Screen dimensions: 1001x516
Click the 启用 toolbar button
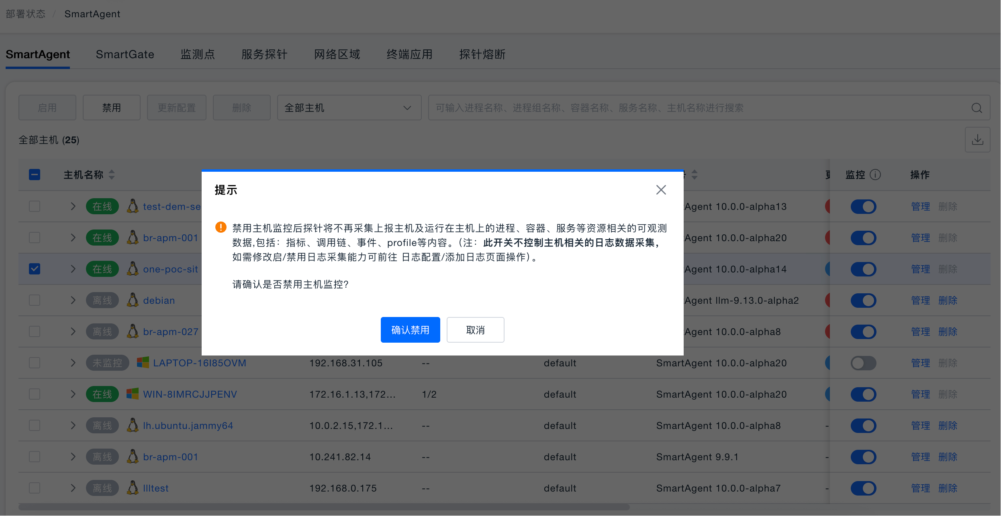47,108
